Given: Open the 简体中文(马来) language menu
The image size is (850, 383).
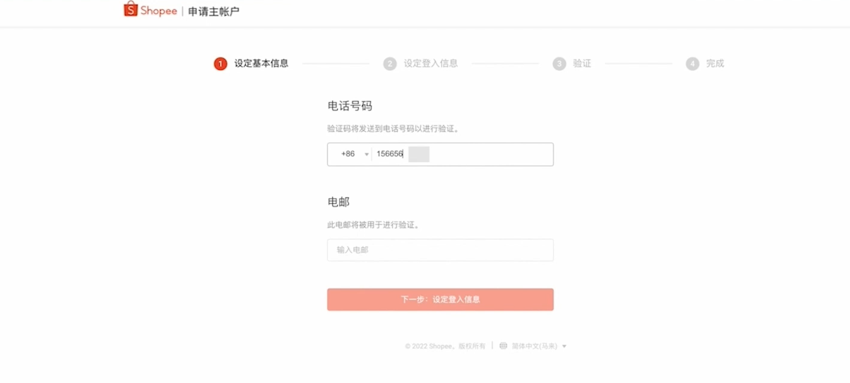Looking at the screenshot, I should tap(534, 346).
